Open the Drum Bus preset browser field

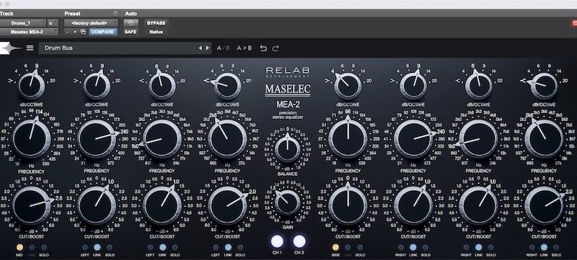[x=125, y=48]
